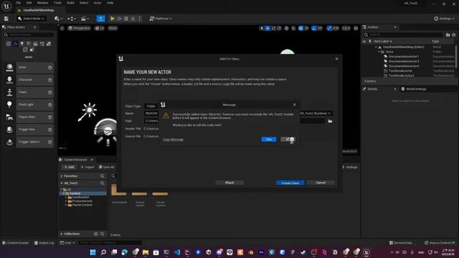
Task: Click the Add button in Content Browser
Action: (69, 167)
